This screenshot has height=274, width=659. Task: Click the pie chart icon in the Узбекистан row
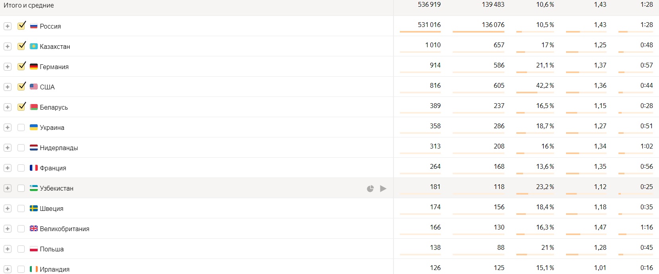click(x=370, y=189)
